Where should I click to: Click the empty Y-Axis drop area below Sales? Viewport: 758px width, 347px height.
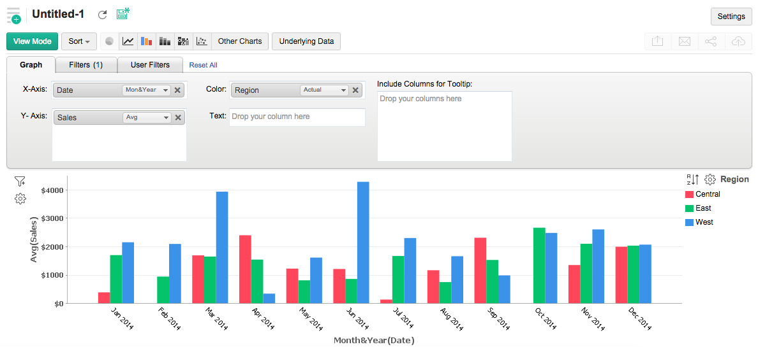tap(119, 143)
